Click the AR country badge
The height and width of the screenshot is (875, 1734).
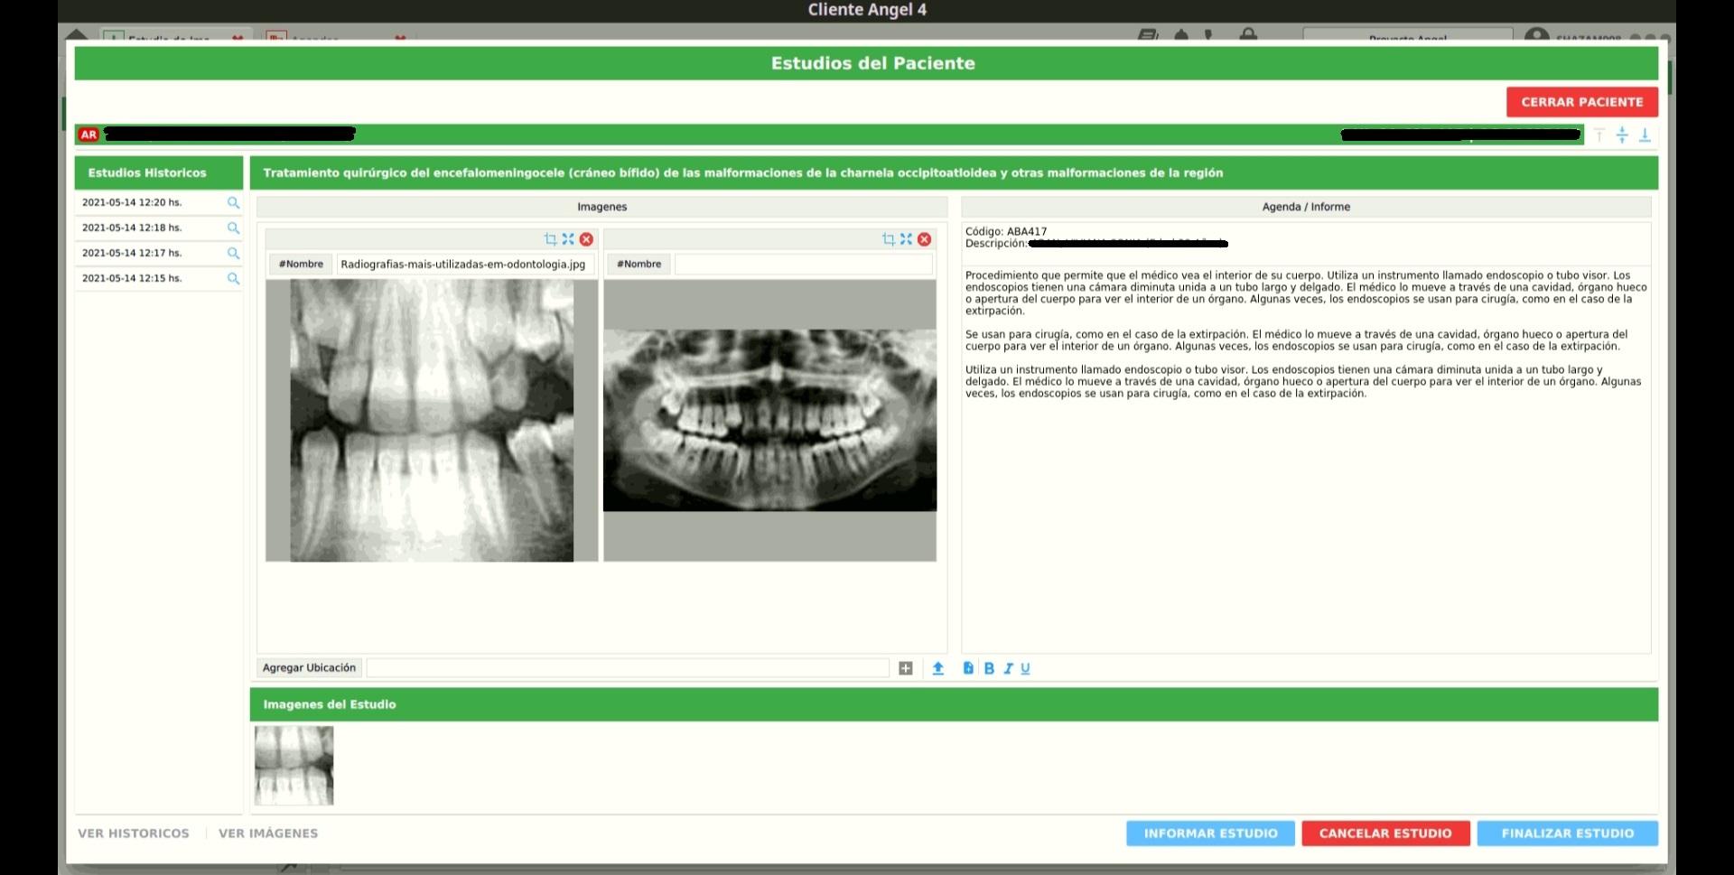click(x=89, y=135)
